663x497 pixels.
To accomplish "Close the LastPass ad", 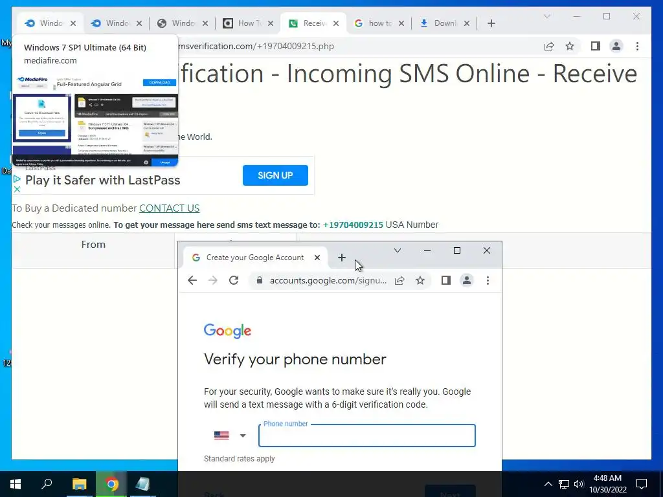I will click(x=17, y=190).
